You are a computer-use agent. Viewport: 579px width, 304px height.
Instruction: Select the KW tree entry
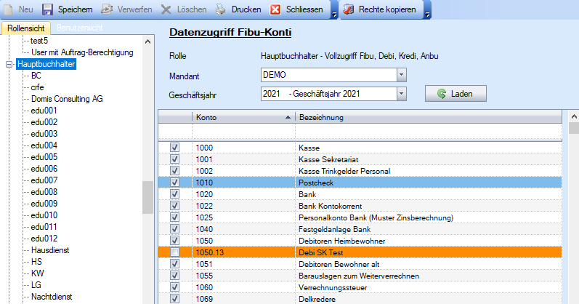click(x=37, y=273)
